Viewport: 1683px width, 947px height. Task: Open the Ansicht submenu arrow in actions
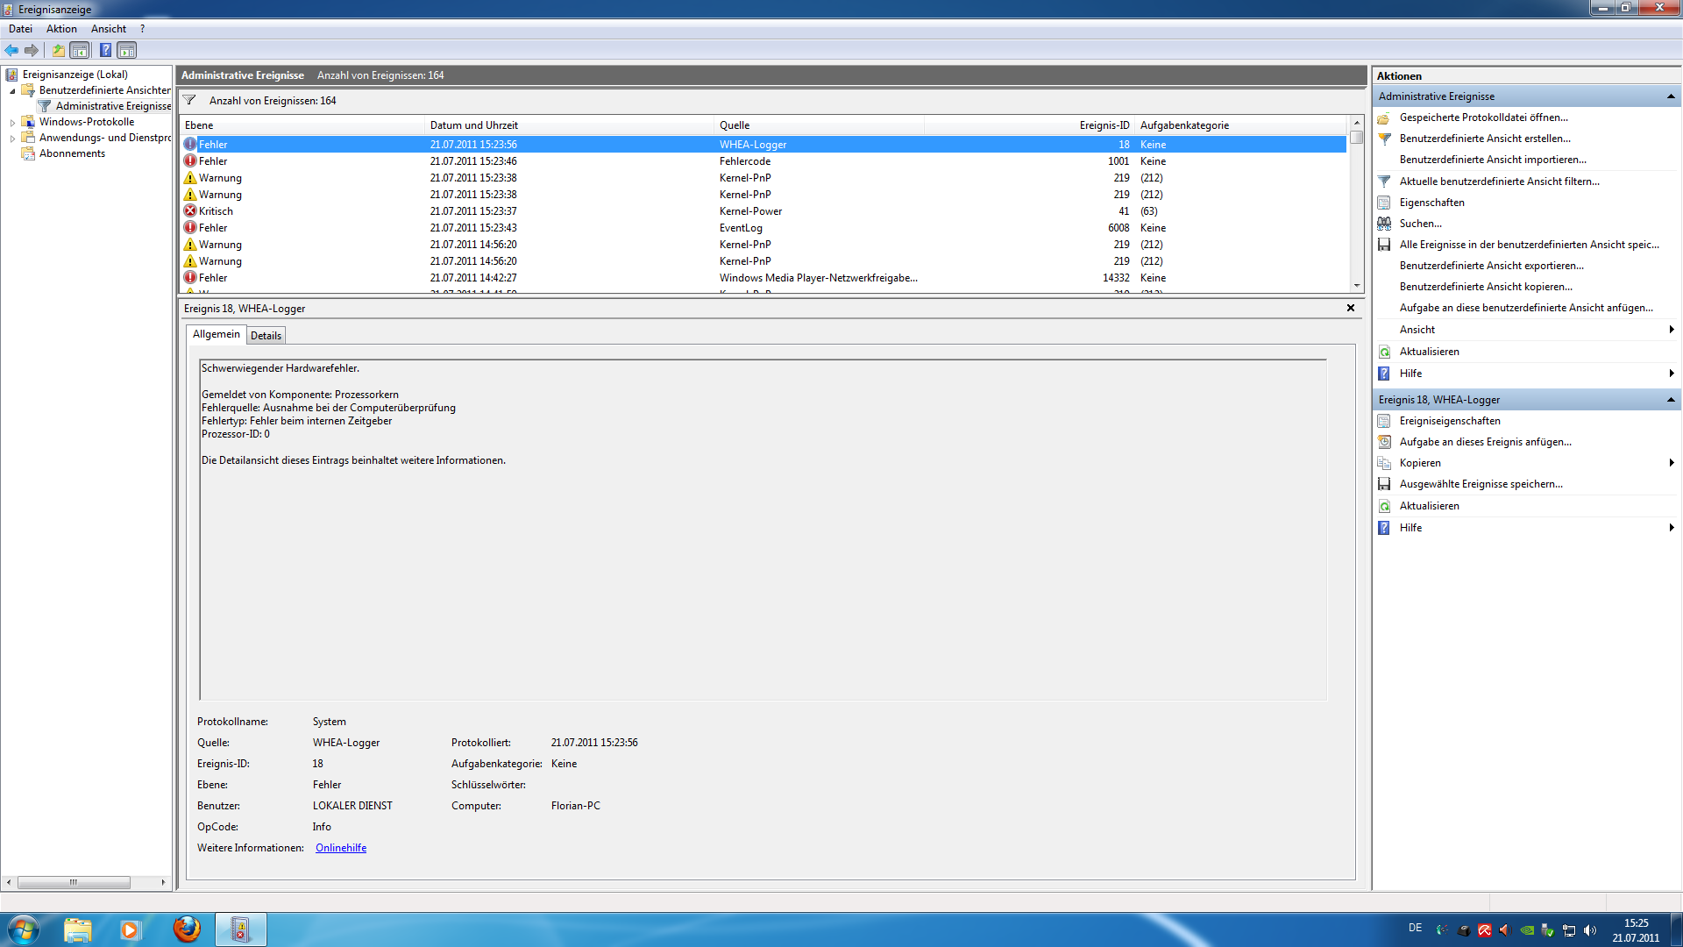pos(1672,330)
